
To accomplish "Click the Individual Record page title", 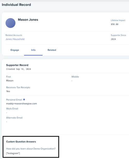I will pos(16,5).
